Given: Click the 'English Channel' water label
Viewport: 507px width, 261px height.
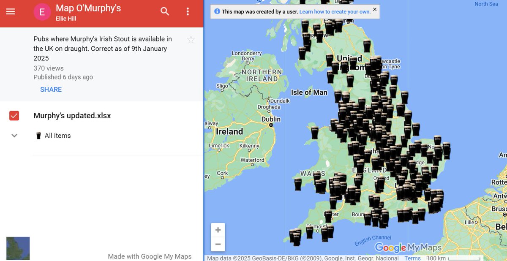Looking at the screenshot, I should pos(373,240).
